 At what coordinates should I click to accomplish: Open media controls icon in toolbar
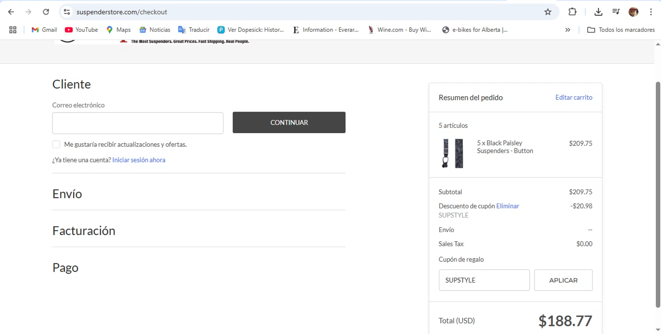[616, 12]
